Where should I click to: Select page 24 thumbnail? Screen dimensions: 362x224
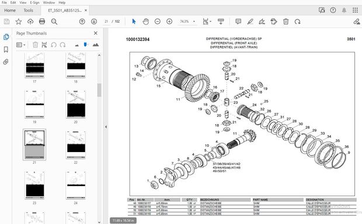76,185
